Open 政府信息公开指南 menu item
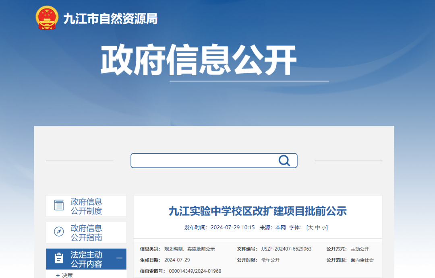Viewport: 435px width, 278px height. click(x=86, y=233)
